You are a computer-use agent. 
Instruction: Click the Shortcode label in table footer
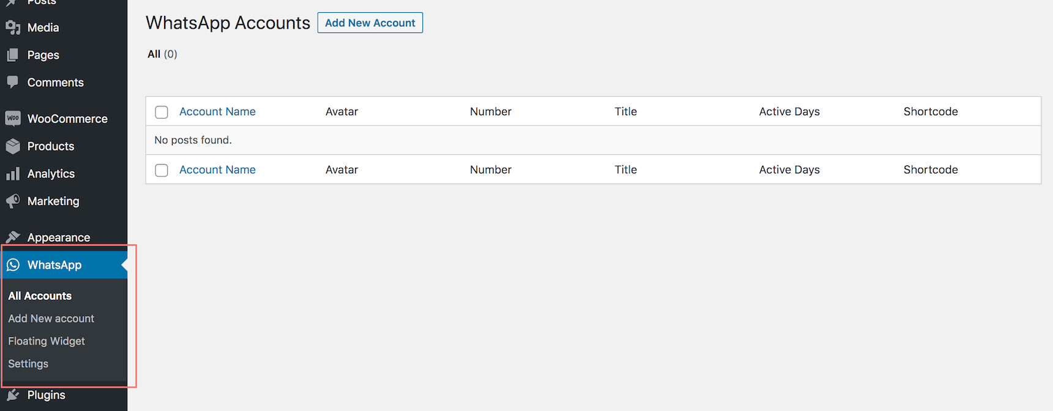(x=931, y=170)
